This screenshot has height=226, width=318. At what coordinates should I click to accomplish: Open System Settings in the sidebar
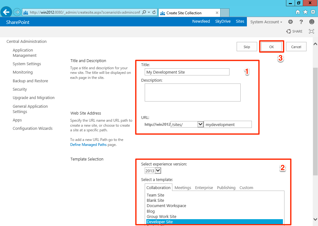click(27, 64)
